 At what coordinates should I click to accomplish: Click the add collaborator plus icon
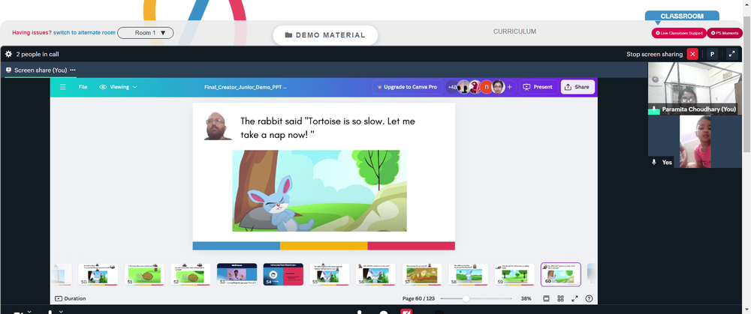point(509,87)
